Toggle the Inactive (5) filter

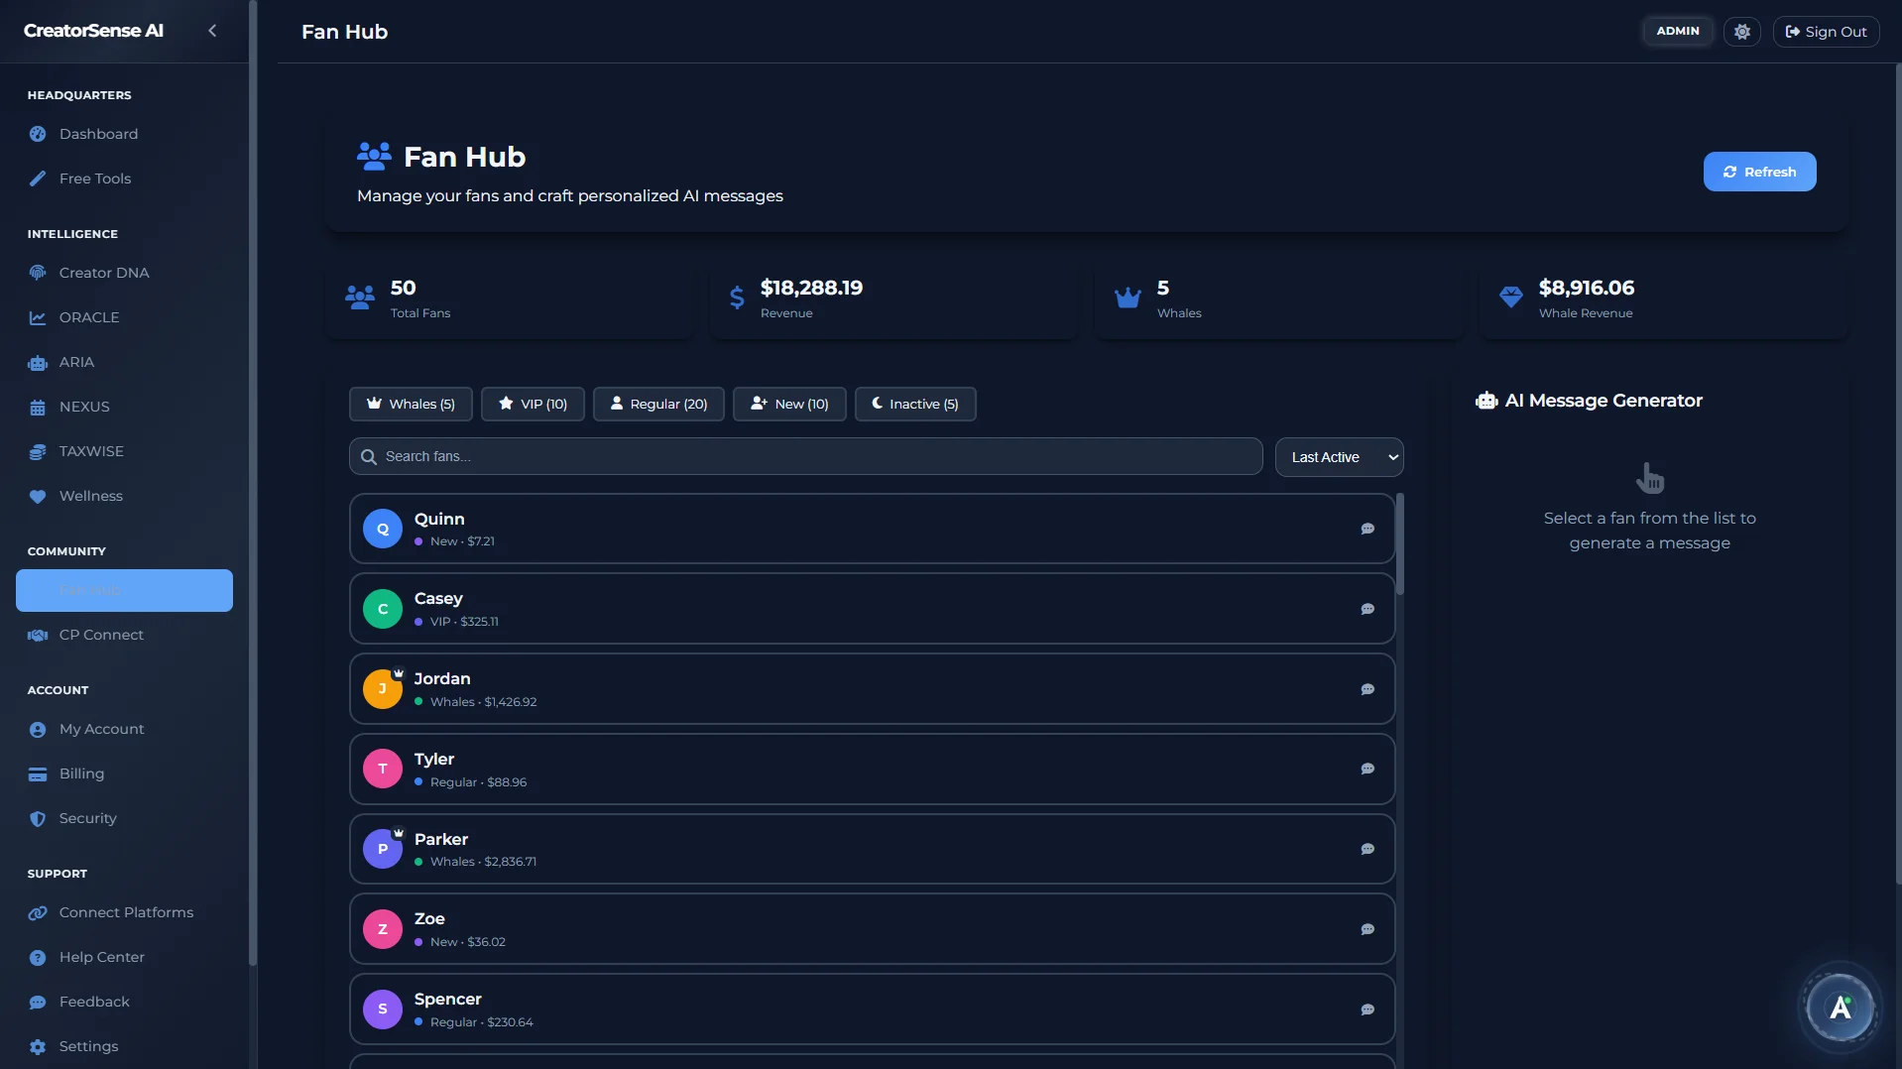914,404
